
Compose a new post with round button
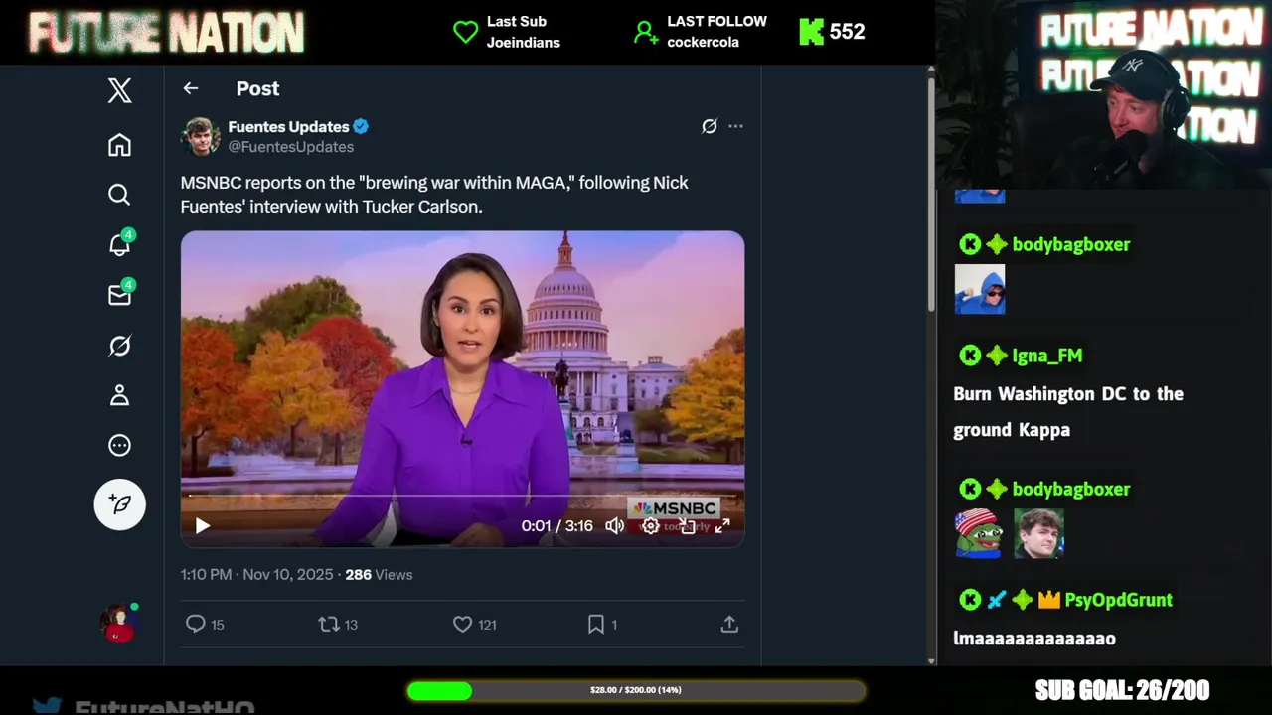coord(119,504)
